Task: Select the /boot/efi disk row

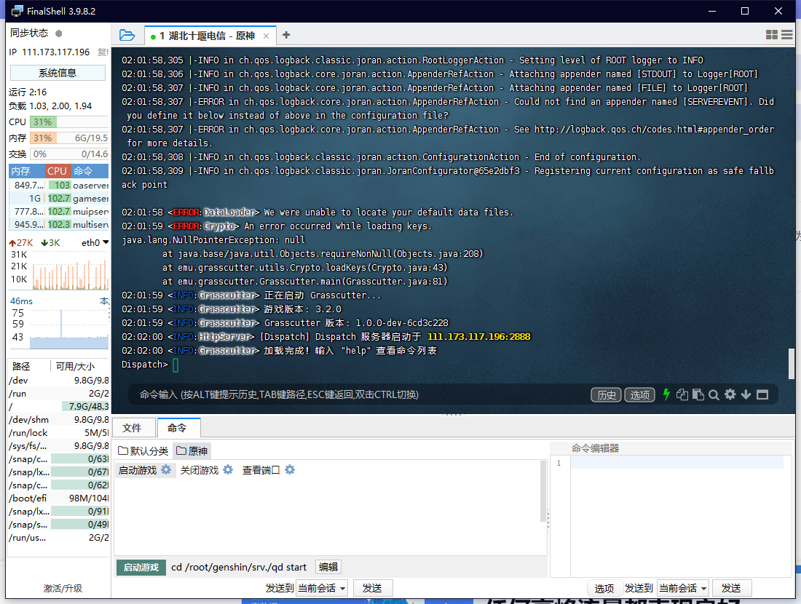Action: click(x=59, y=498)
